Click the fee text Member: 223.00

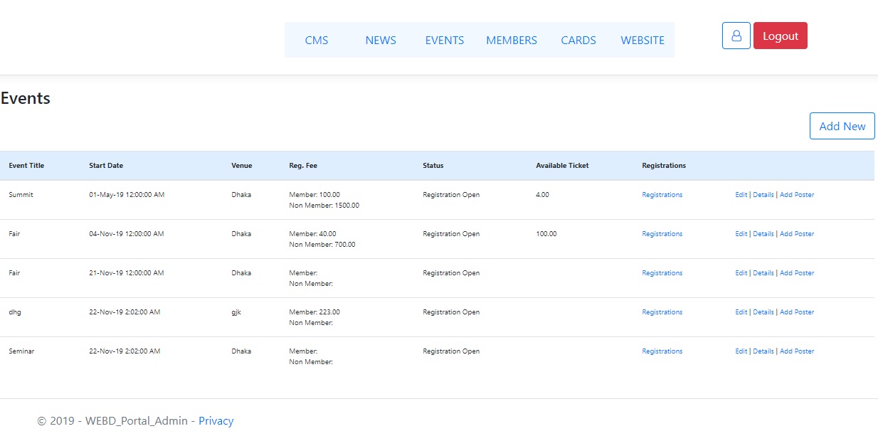pyautogui.click(x=314, y=312)
